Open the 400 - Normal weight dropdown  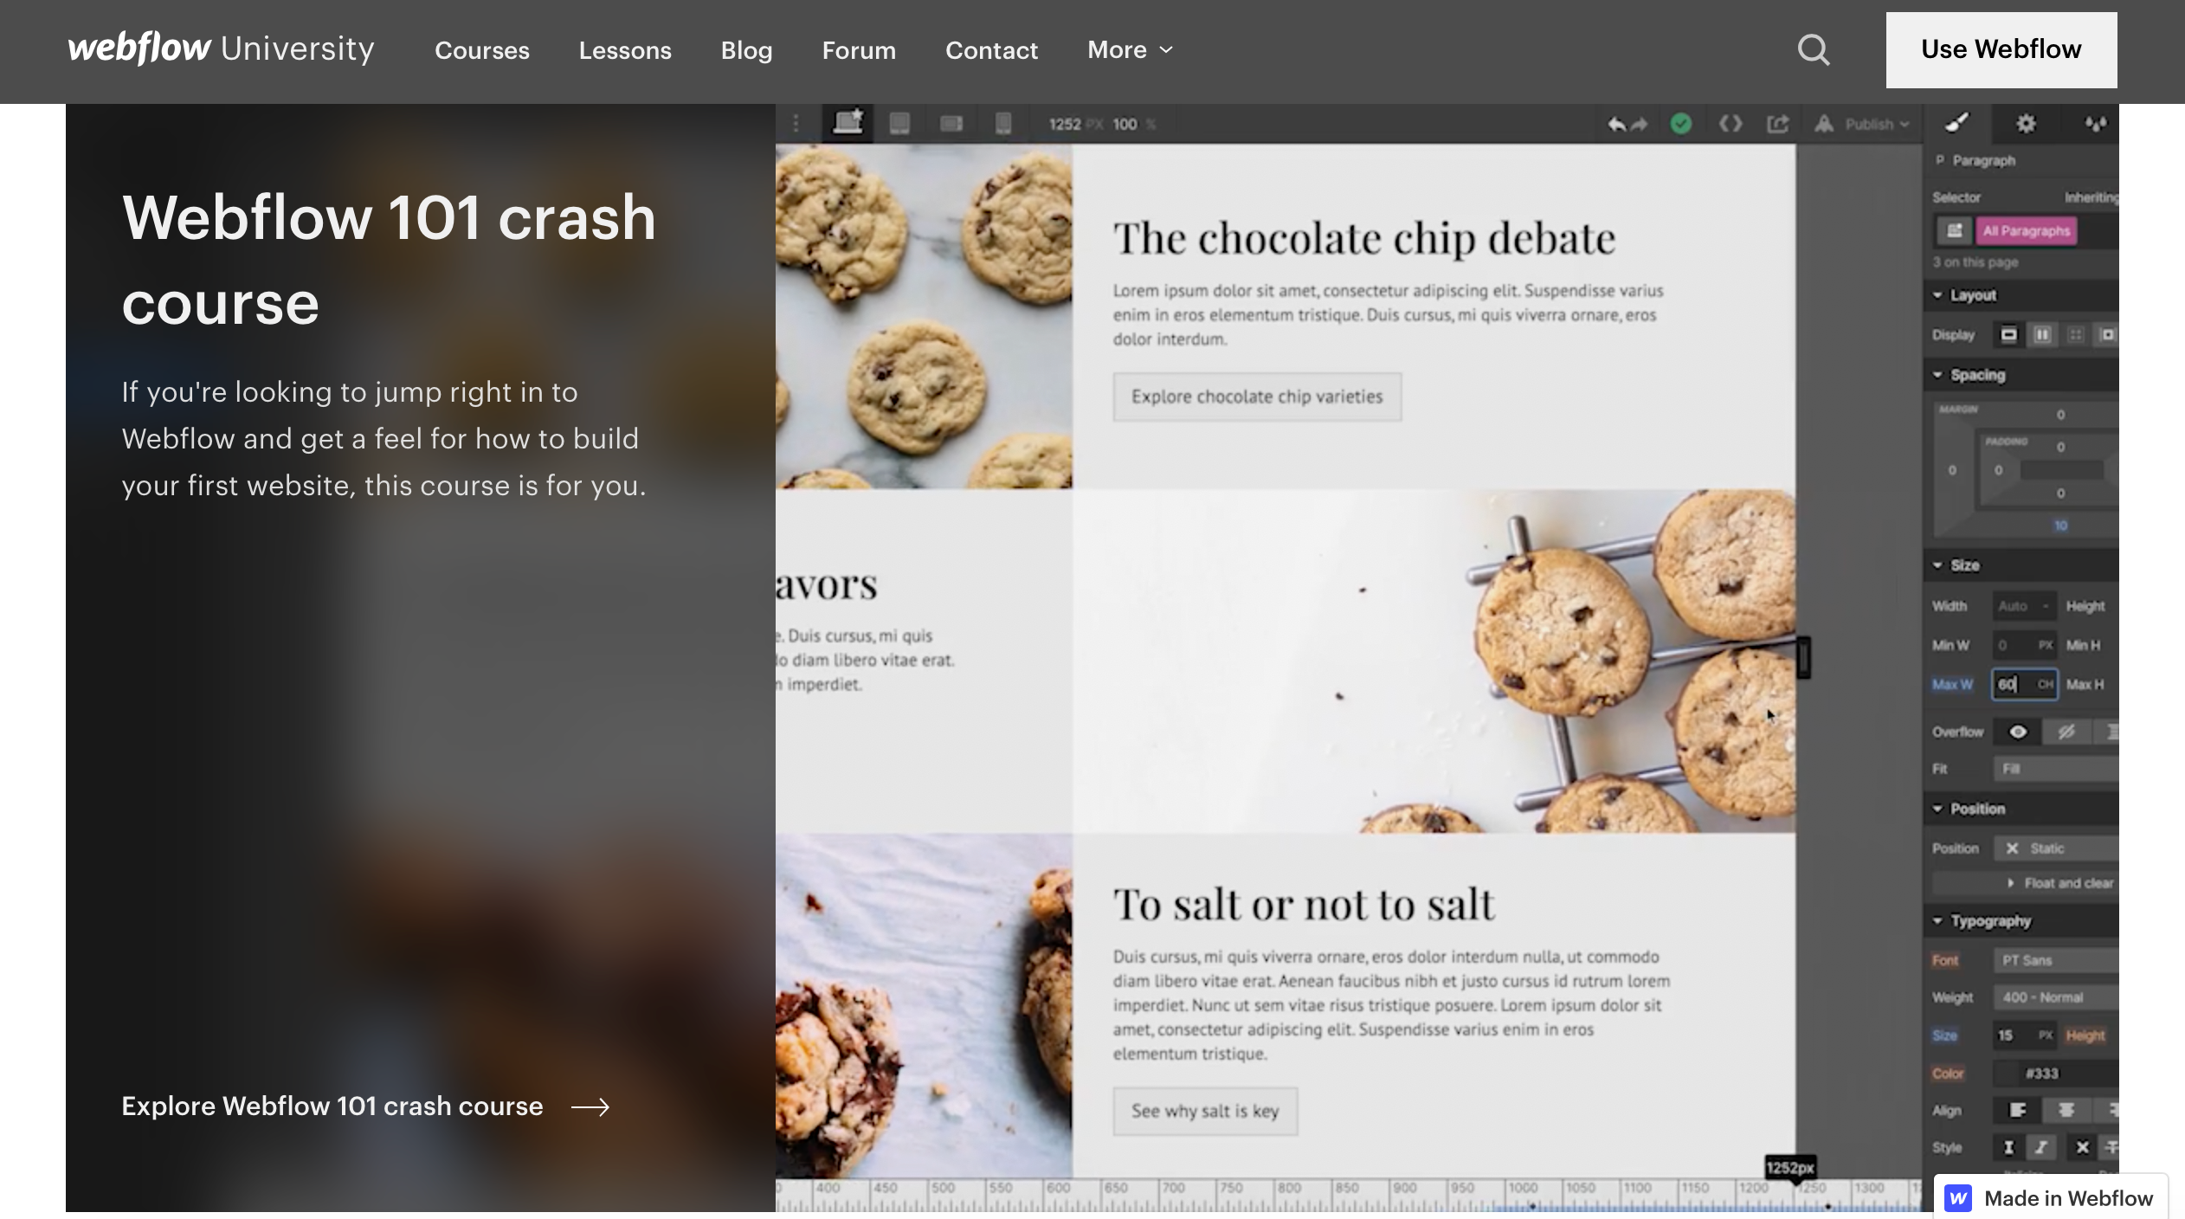(x=2056, y=997)
